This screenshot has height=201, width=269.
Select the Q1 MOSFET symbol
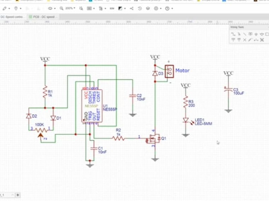[x=154, y=139]
